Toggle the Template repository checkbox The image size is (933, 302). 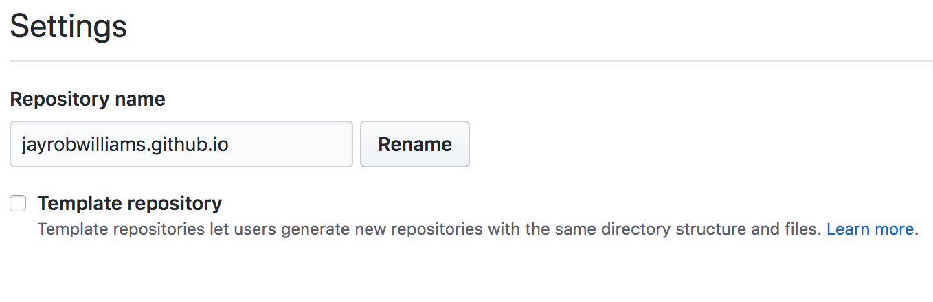18,203
